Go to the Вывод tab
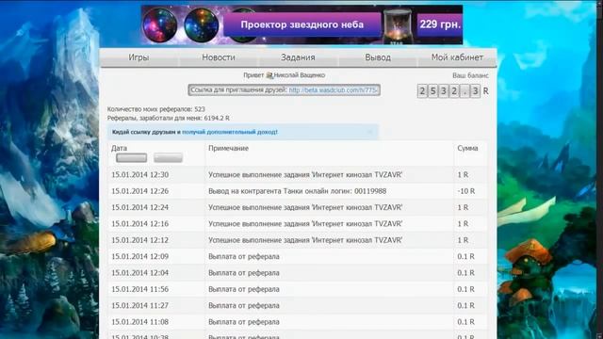The height and width of the screenshot is (339, 603). pyautogui.click(x=378, y=57)
